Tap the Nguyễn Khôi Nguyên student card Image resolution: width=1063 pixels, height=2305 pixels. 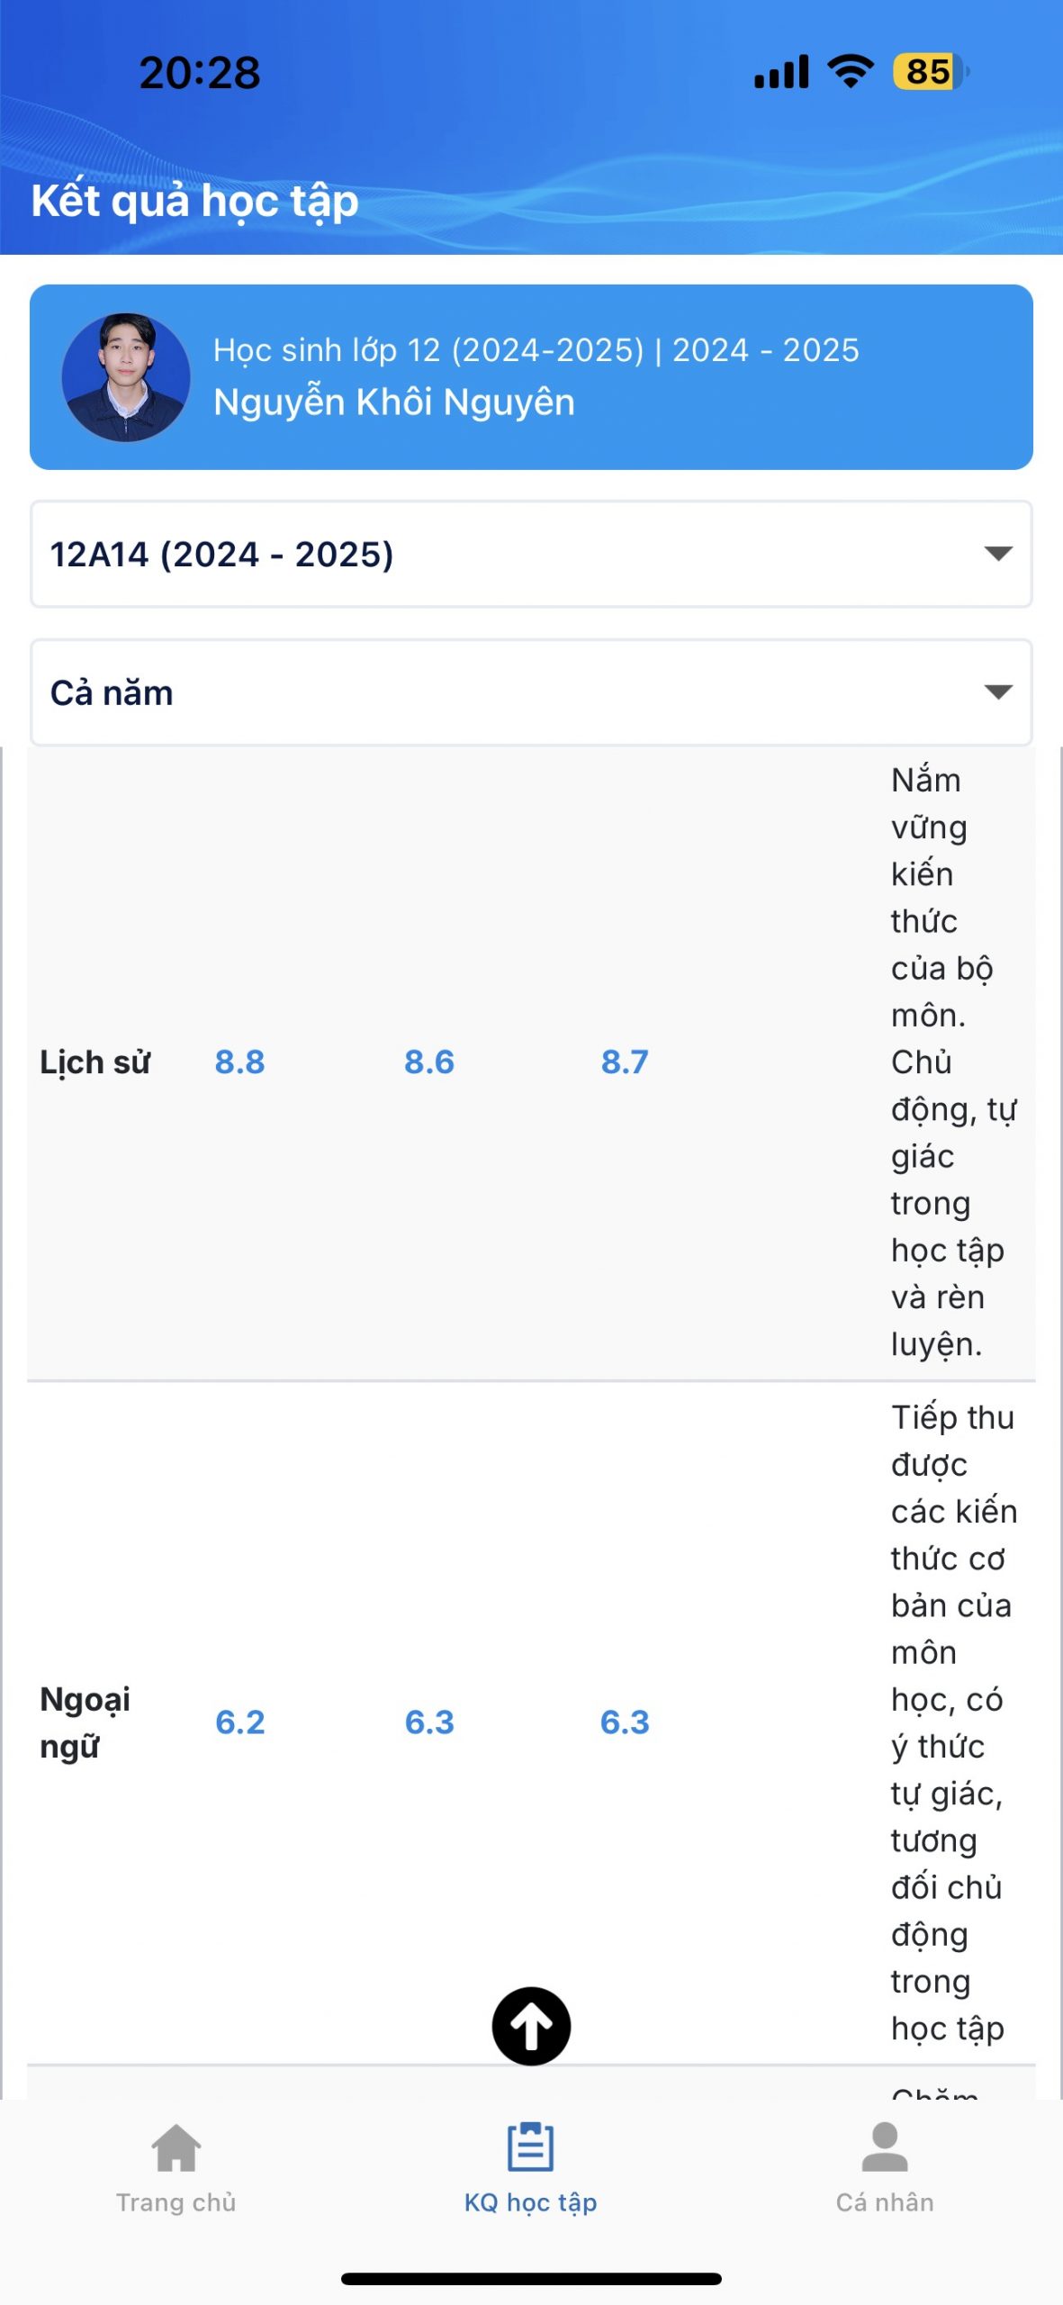click(x=531, y=377)
